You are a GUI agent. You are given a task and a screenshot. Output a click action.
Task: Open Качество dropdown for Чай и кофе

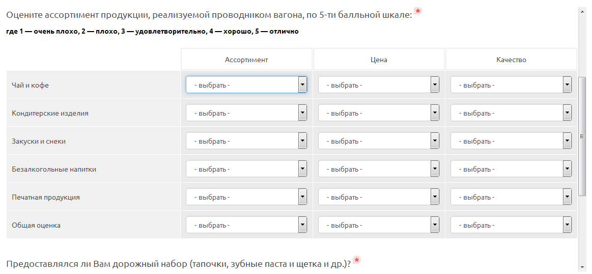pyautogui.click(x=511, y=85)
